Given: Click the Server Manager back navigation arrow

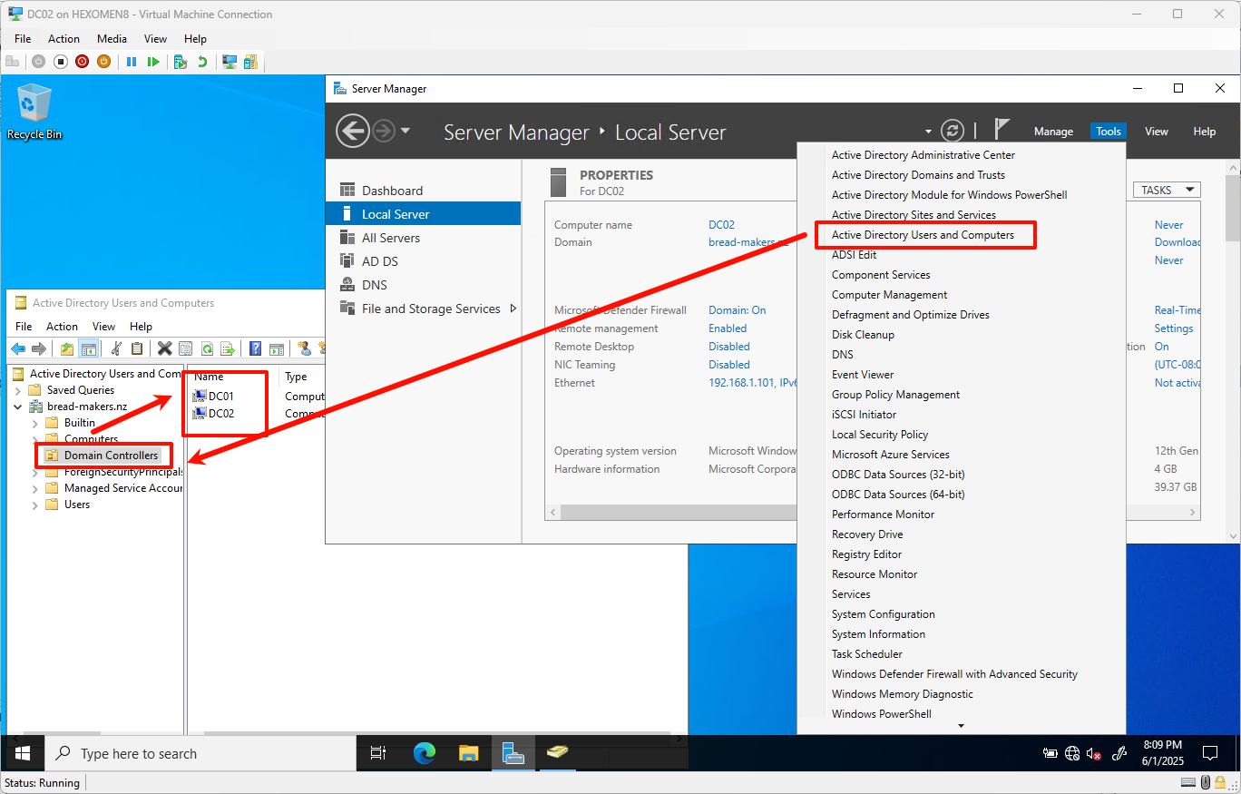Looking at the screenshot, I should (353, 131).
